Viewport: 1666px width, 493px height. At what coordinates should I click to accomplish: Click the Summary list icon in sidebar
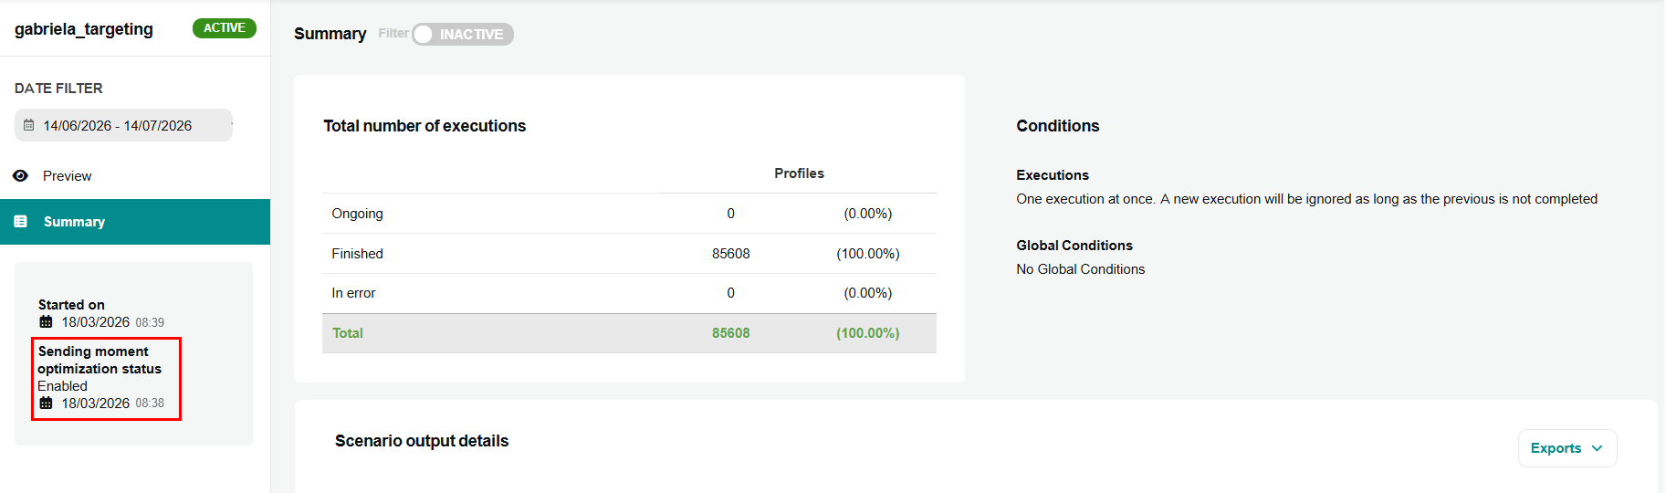(x=20, y=222)
